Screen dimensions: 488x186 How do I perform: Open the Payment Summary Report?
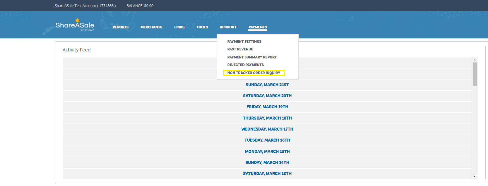[252, 57]
